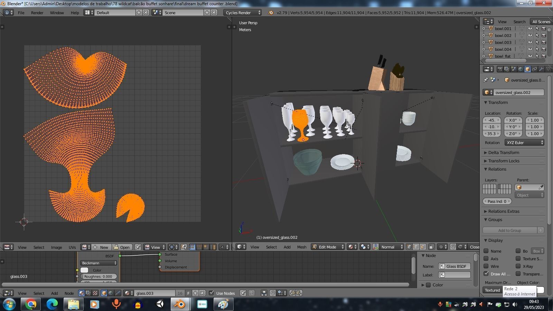
Task: Select UV vertex selection mode
Action: pyautogui.click(x=192, y=247)
